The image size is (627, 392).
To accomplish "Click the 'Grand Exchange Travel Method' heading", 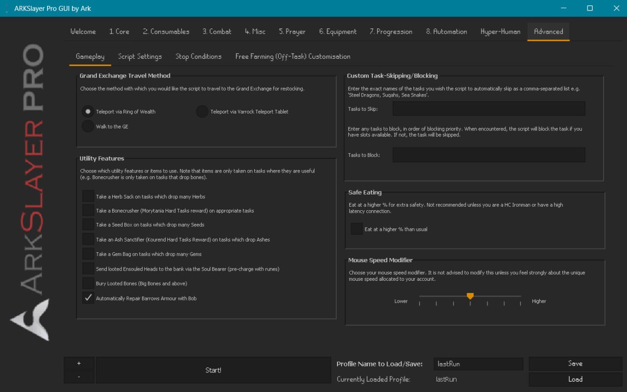I will pyautogui.click(x=125, y=76).
